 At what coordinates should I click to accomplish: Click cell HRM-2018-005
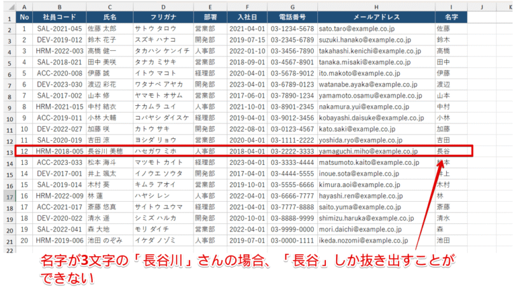tap(59, 151)
